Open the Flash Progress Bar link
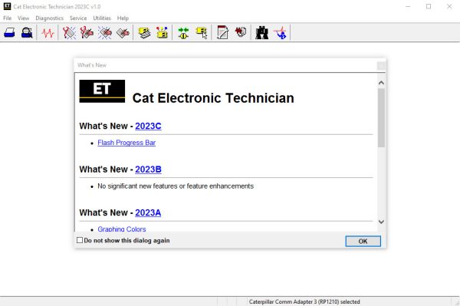The image size is (460, 306). (x=127, y=143)
